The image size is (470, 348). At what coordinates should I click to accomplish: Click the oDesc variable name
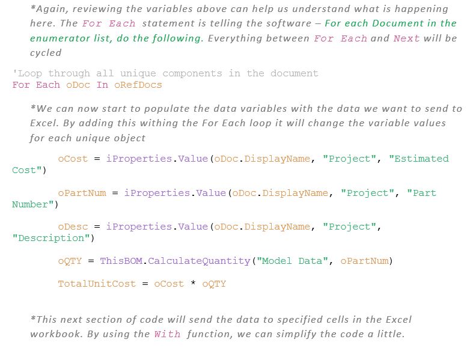[73, 227]
